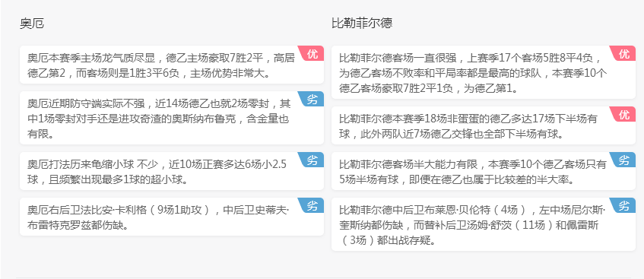Image resolution: width=644 pixels, height=279 pixels.
Task: Select the 奥厄 team heading
Action: pos(32,24)
